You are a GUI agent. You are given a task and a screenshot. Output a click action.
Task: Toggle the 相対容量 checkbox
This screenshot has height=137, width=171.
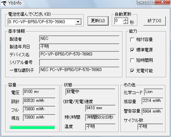[132, 40]
